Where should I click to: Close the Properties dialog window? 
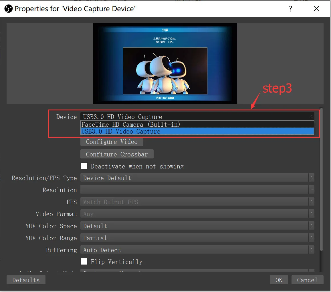[316, 9]
